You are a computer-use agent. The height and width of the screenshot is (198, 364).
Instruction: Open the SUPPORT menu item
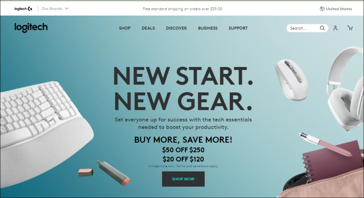point(238,28)
